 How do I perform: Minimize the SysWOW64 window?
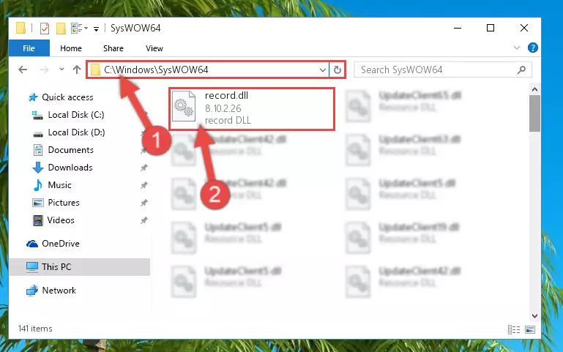458,28
